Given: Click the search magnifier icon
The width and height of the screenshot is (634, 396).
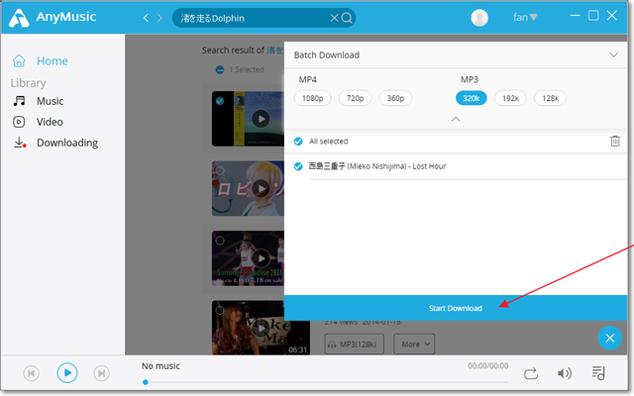Looking at the screenshot, I should pos(347,18).
